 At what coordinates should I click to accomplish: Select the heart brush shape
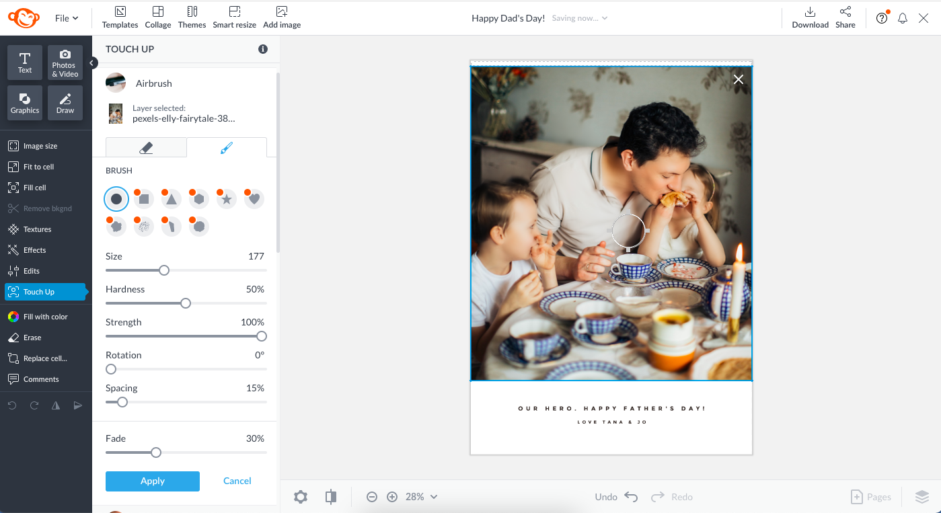tap(254, 199)
